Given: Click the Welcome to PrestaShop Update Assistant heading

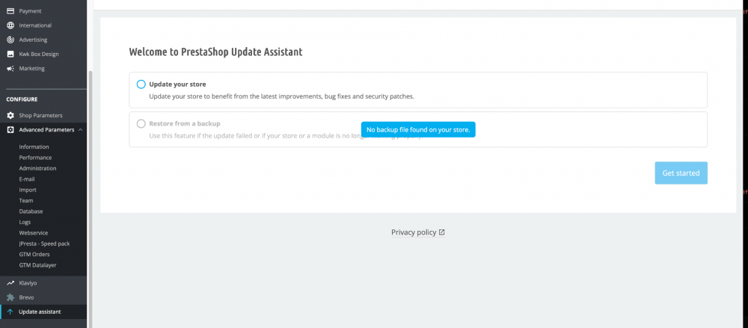Looking at the screenshot, I should (x=215, y=52).
